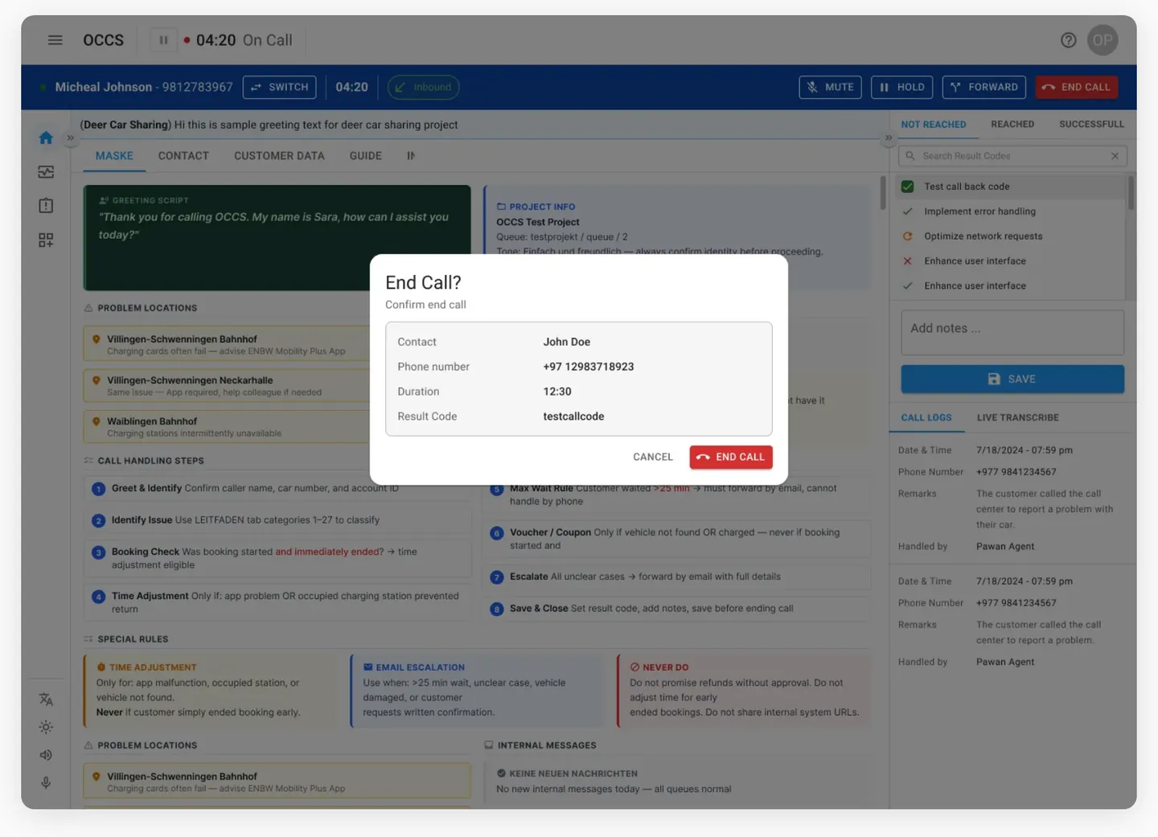Viewport: 1158px width, 837px height.
Task: Click the SWITCH caller button
Action: [279, 88]
